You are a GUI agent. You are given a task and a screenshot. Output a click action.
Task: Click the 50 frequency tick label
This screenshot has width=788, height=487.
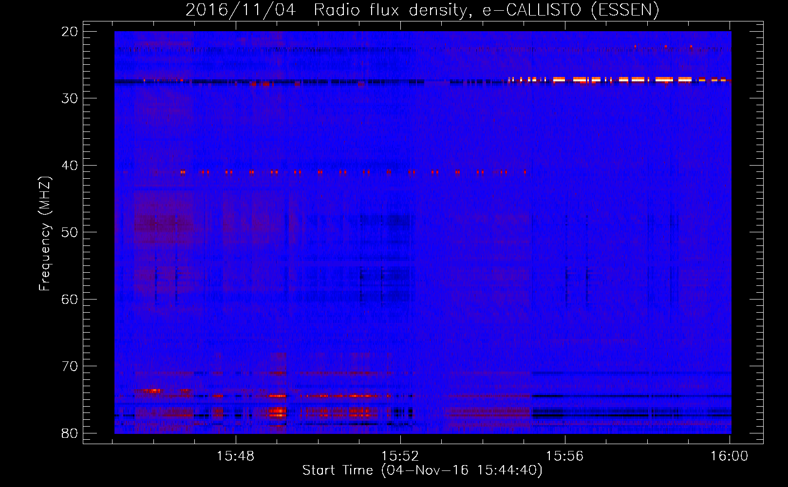pyautogui.click(x=70, y=232)
